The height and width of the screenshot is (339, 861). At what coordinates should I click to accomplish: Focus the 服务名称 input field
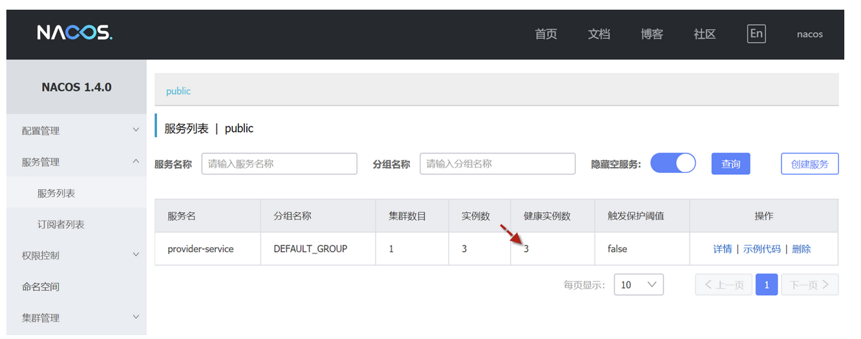tap(279, 164)
